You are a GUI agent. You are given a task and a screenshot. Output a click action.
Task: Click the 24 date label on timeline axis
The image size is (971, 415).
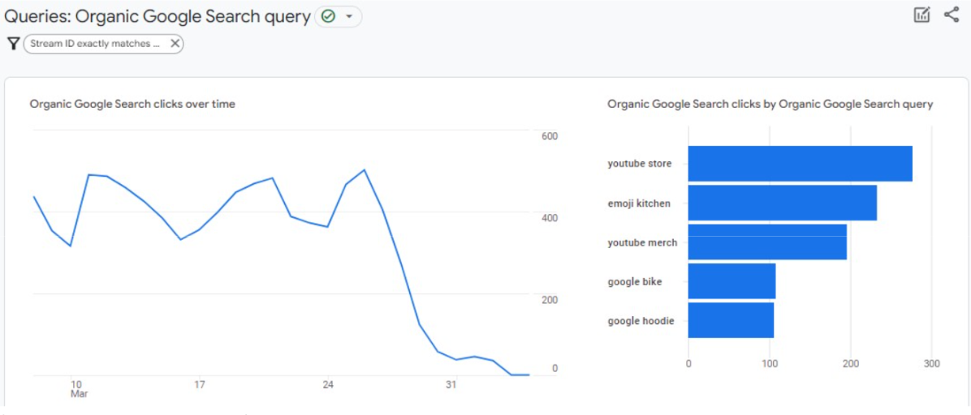pyautogui.click(x=328, y=384)
